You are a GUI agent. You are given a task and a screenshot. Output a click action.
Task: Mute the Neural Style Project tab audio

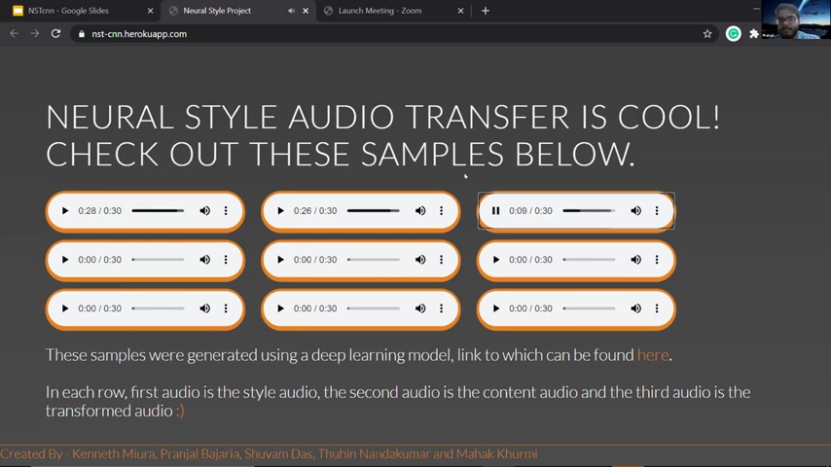coord(291,11)
